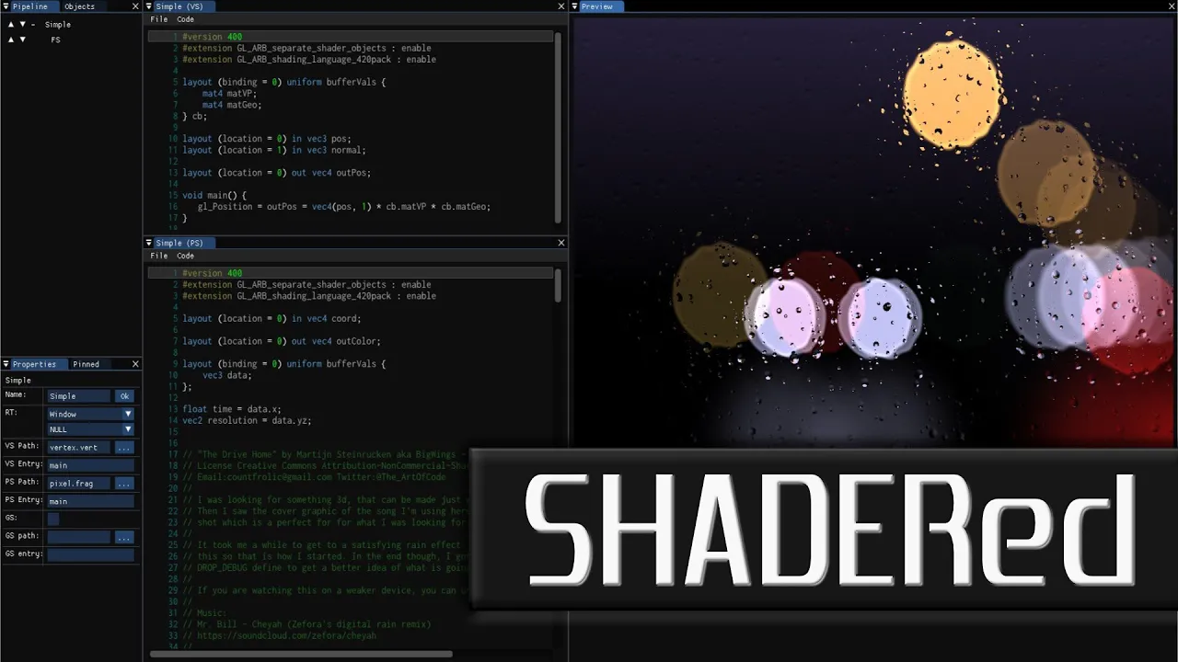The image size is (1178, 662).
Task: Click vertical scrollbar in Simple (PS) editor
Action: point(558,286)
